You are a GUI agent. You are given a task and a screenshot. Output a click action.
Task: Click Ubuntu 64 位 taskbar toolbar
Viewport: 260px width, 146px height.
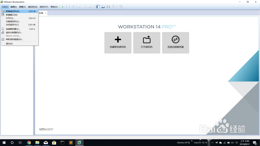(183, 143)
